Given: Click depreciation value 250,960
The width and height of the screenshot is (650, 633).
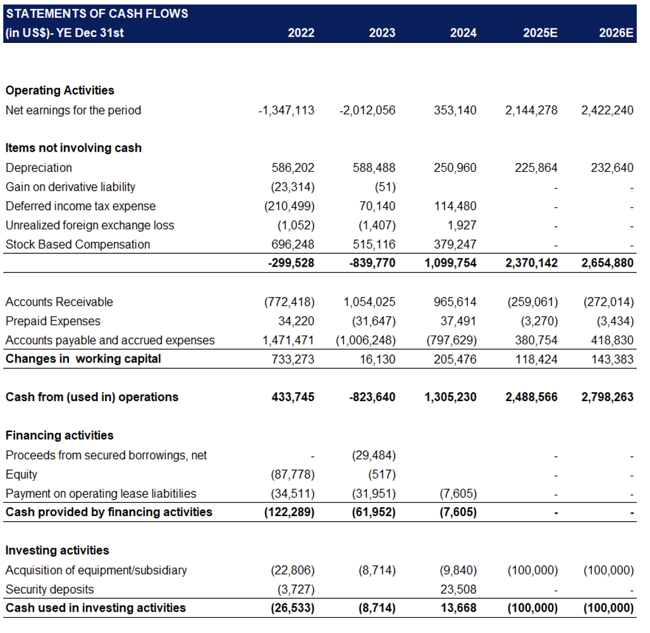Looking at the screenshot, I should click(455, 168).
